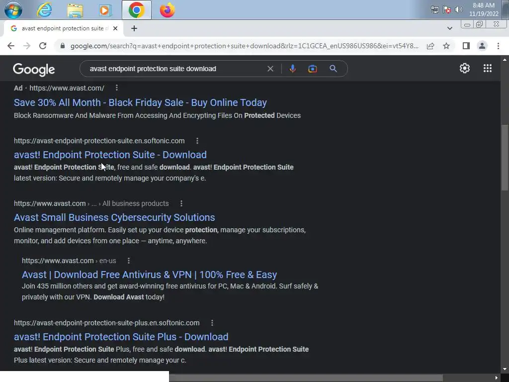
Task: Select the avast endpoint protection suite tab
Action: tap(63, 28)
